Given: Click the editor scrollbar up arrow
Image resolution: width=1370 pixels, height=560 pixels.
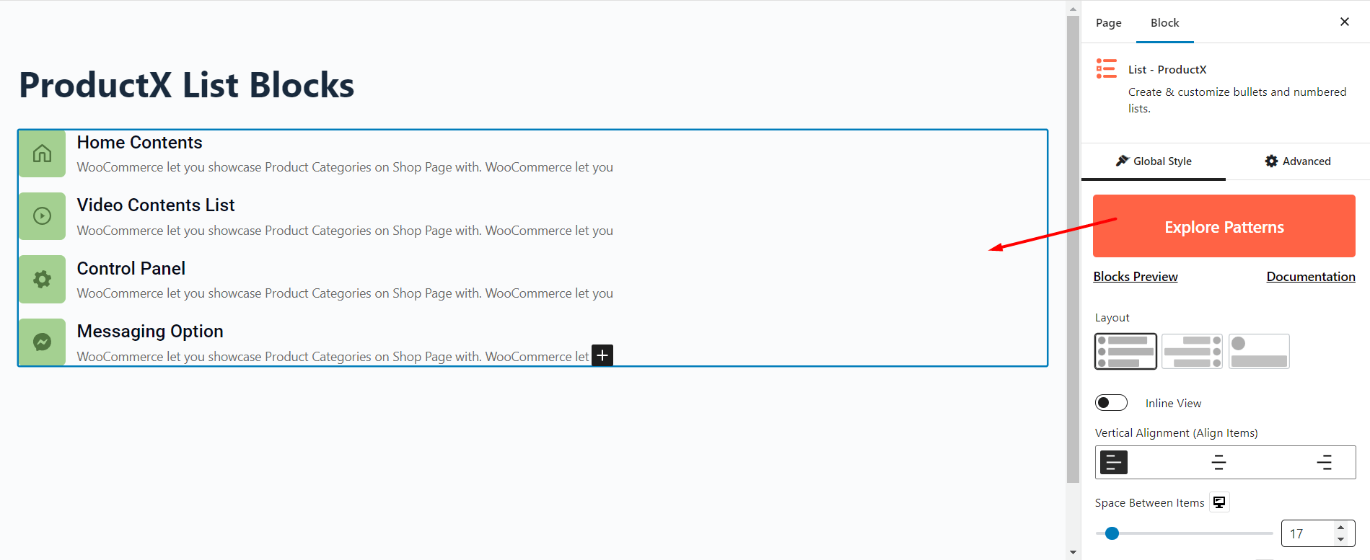Looking at the screenshot, I should pyautogui.click(x=1073, y=9).
